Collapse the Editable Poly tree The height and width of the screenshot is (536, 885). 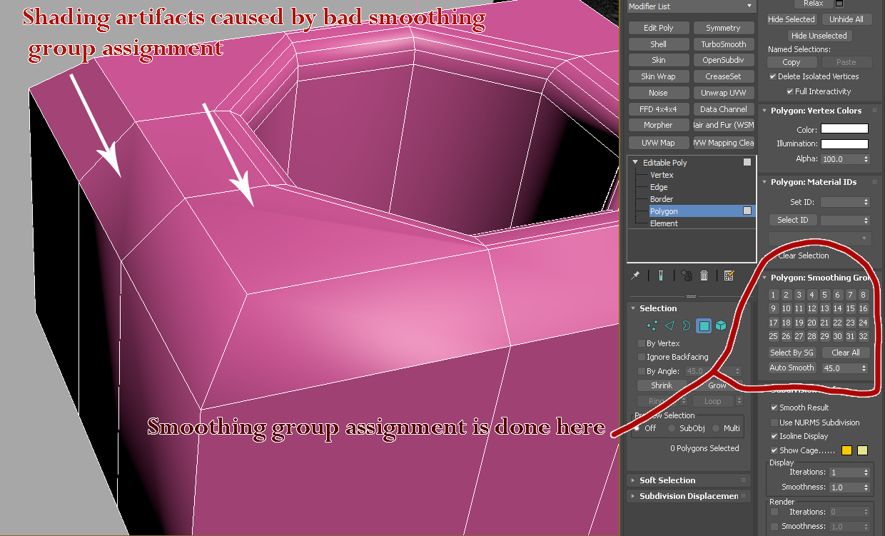point(635,163)
